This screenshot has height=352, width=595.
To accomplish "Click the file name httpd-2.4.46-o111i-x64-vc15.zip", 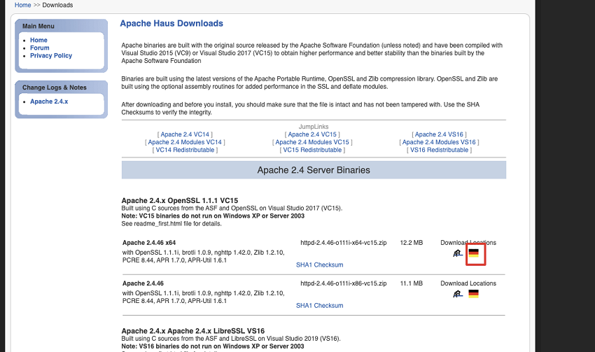I will point(344,242).
